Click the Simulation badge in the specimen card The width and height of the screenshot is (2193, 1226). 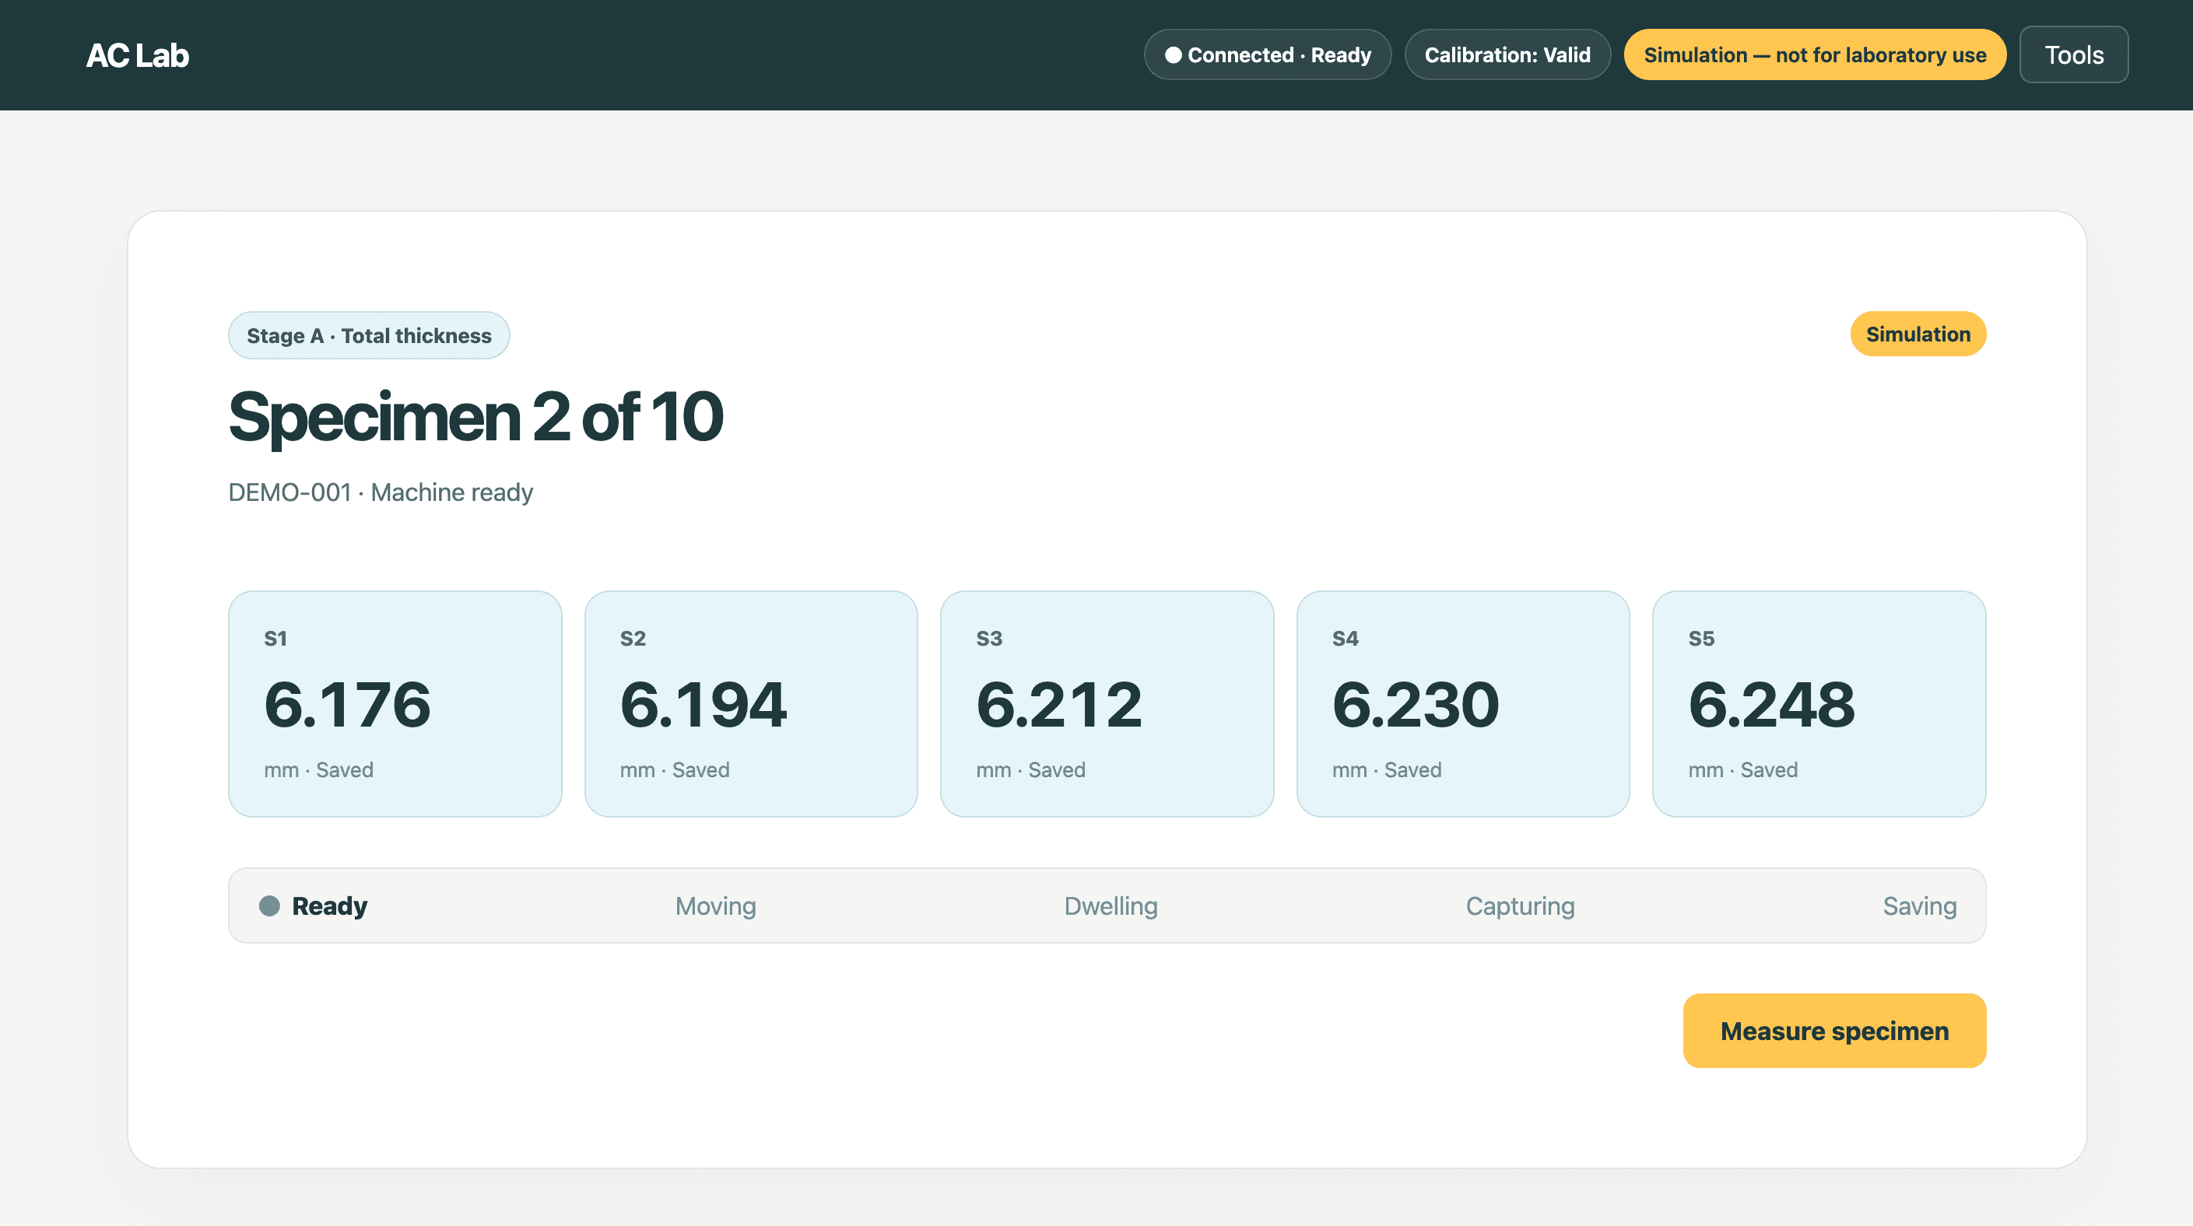pyautogui.click(x=1918, y=335)
